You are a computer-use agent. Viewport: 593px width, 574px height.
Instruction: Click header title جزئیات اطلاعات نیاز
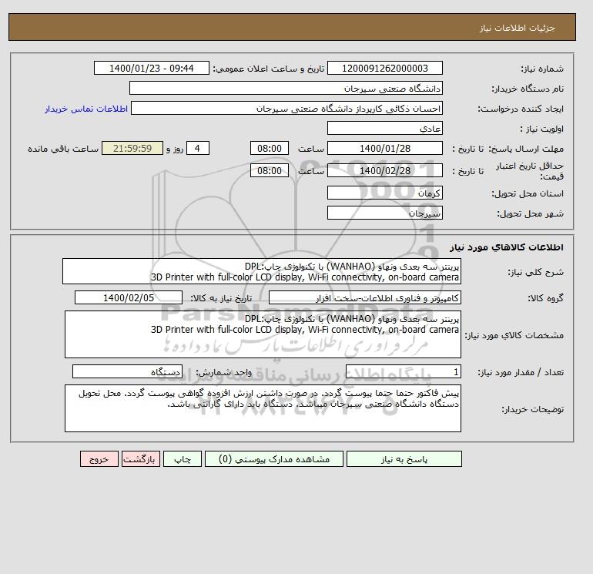(517, 28)
